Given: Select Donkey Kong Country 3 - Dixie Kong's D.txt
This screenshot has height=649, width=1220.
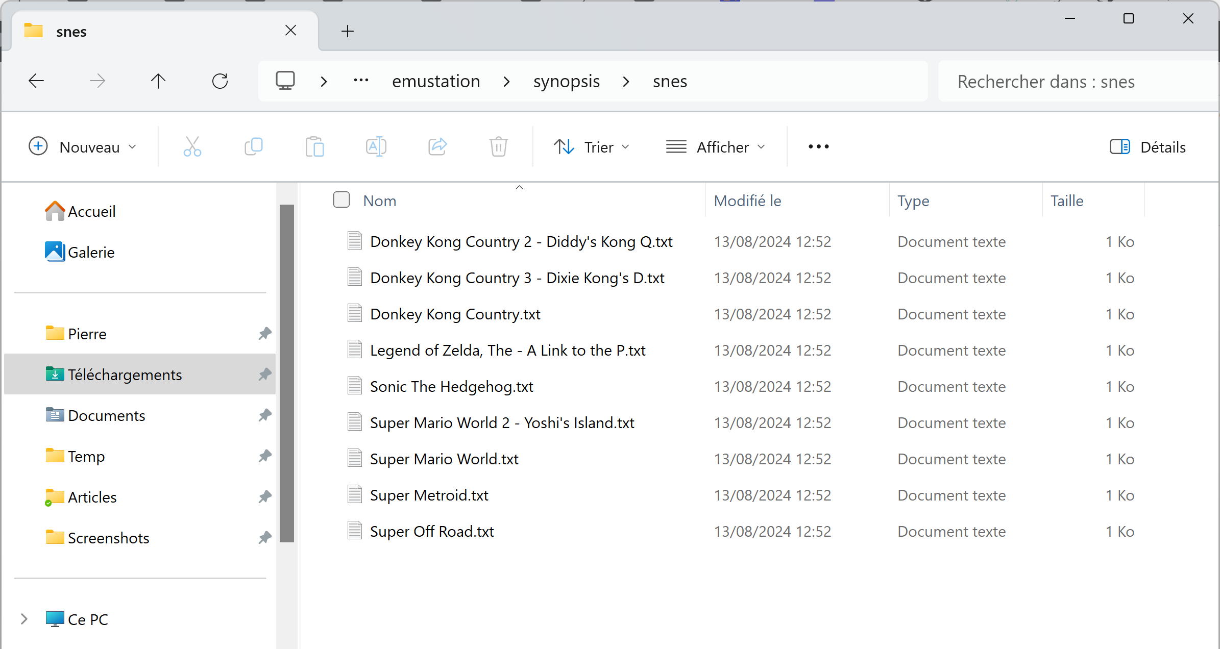Looking at the screenshot, I should [517, 278].
